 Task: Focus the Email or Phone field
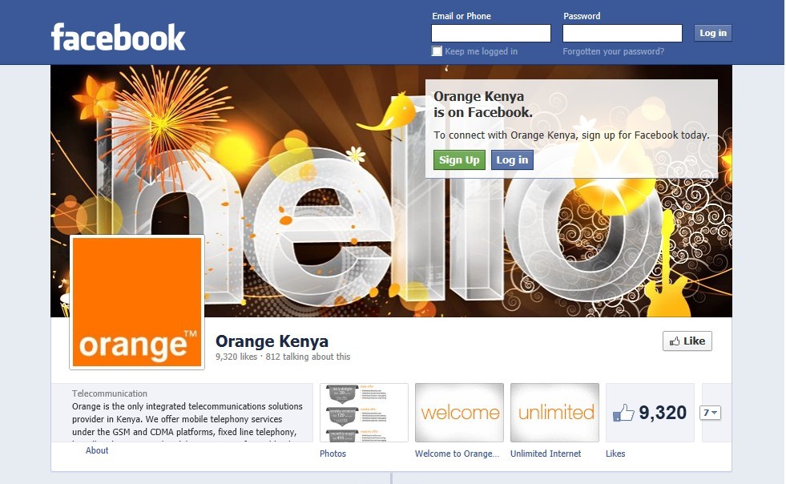coord(491,33)
